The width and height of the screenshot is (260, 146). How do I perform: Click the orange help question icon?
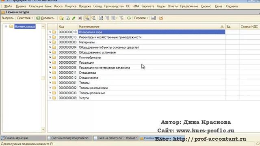coord(161,18)
